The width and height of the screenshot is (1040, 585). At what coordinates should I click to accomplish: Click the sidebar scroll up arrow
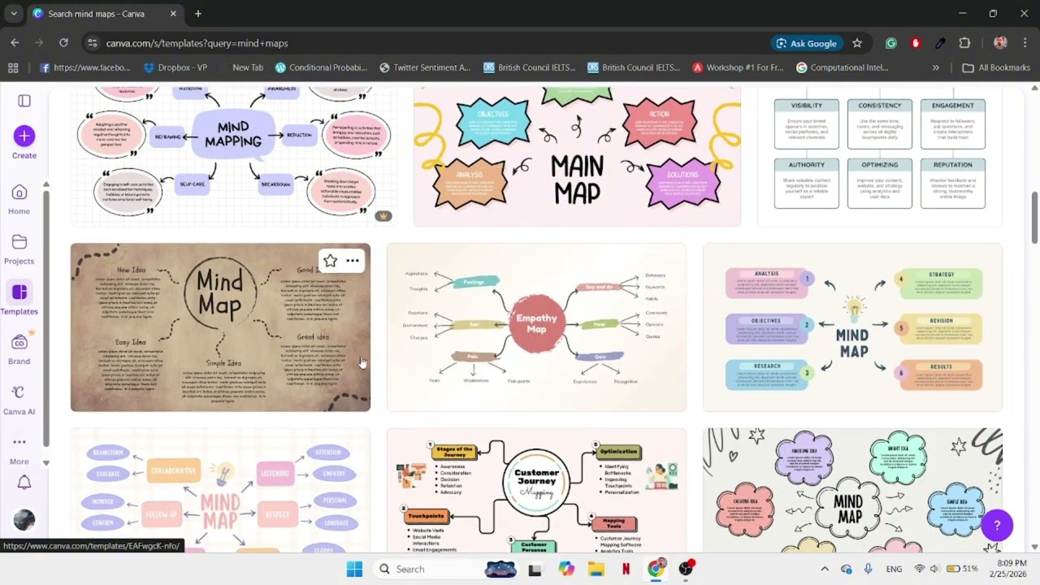point(45,184)
